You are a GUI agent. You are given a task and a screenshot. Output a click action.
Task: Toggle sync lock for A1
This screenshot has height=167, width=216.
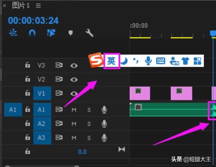click(59, 109)
